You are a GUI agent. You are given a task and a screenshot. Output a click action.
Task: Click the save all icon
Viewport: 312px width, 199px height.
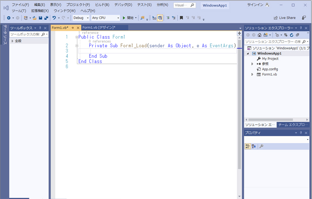pyautogui.click(x=46, y=18)
